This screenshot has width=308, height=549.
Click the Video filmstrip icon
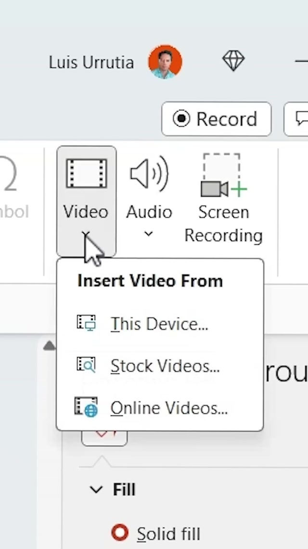[86, 173]
